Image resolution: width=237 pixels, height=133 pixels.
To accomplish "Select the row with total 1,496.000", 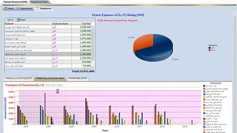I will (x=48, y=47).
